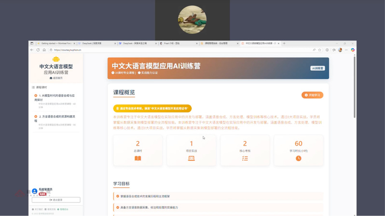Click the checklist icon under 核心考核
This screenshot has width=385, height=216.
pos(245,158)
